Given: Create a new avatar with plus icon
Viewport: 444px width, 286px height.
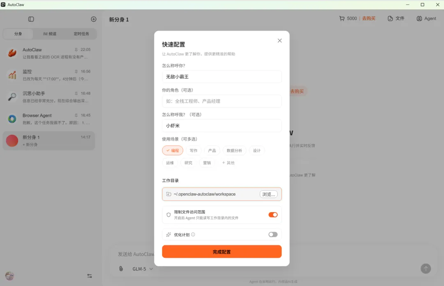Looking at the screenshot, I should click(x=94, y=19).
